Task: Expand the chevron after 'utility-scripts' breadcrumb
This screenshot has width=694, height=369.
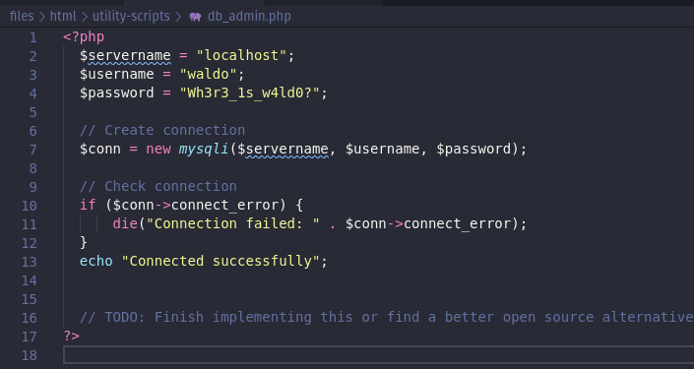Action: (x=178, y=17)
